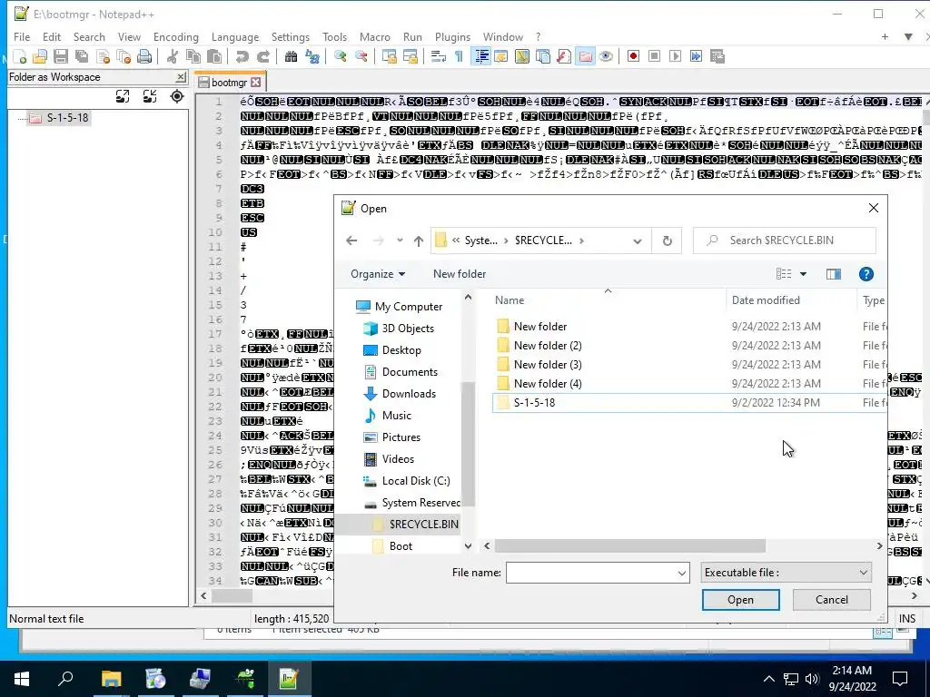Open the File menu
Screen dimensions: 930x697
[22, 36]
